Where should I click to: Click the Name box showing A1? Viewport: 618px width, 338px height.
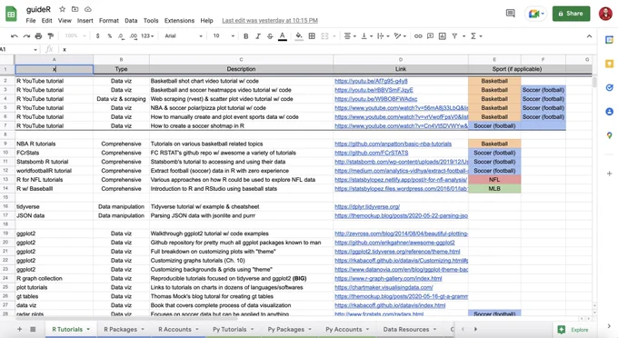tap(18, 49)
